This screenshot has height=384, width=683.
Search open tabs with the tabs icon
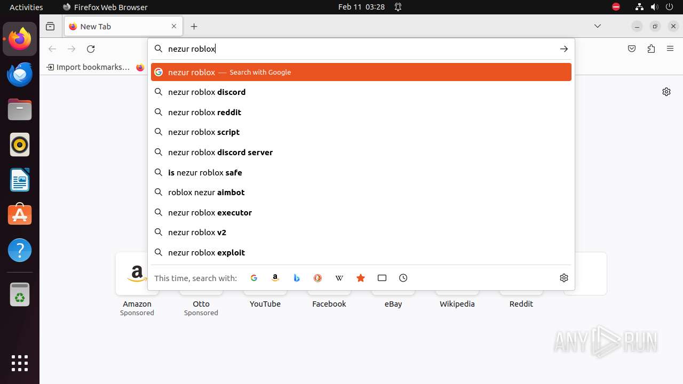pyautogui.click(x=382, y=278)
